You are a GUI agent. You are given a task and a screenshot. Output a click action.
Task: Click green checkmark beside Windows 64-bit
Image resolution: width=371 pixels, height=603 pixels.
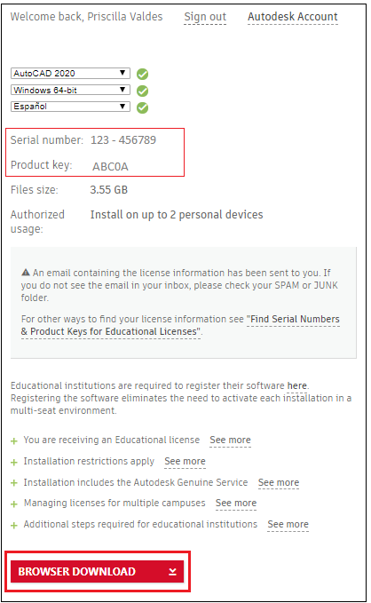(143, 91)
